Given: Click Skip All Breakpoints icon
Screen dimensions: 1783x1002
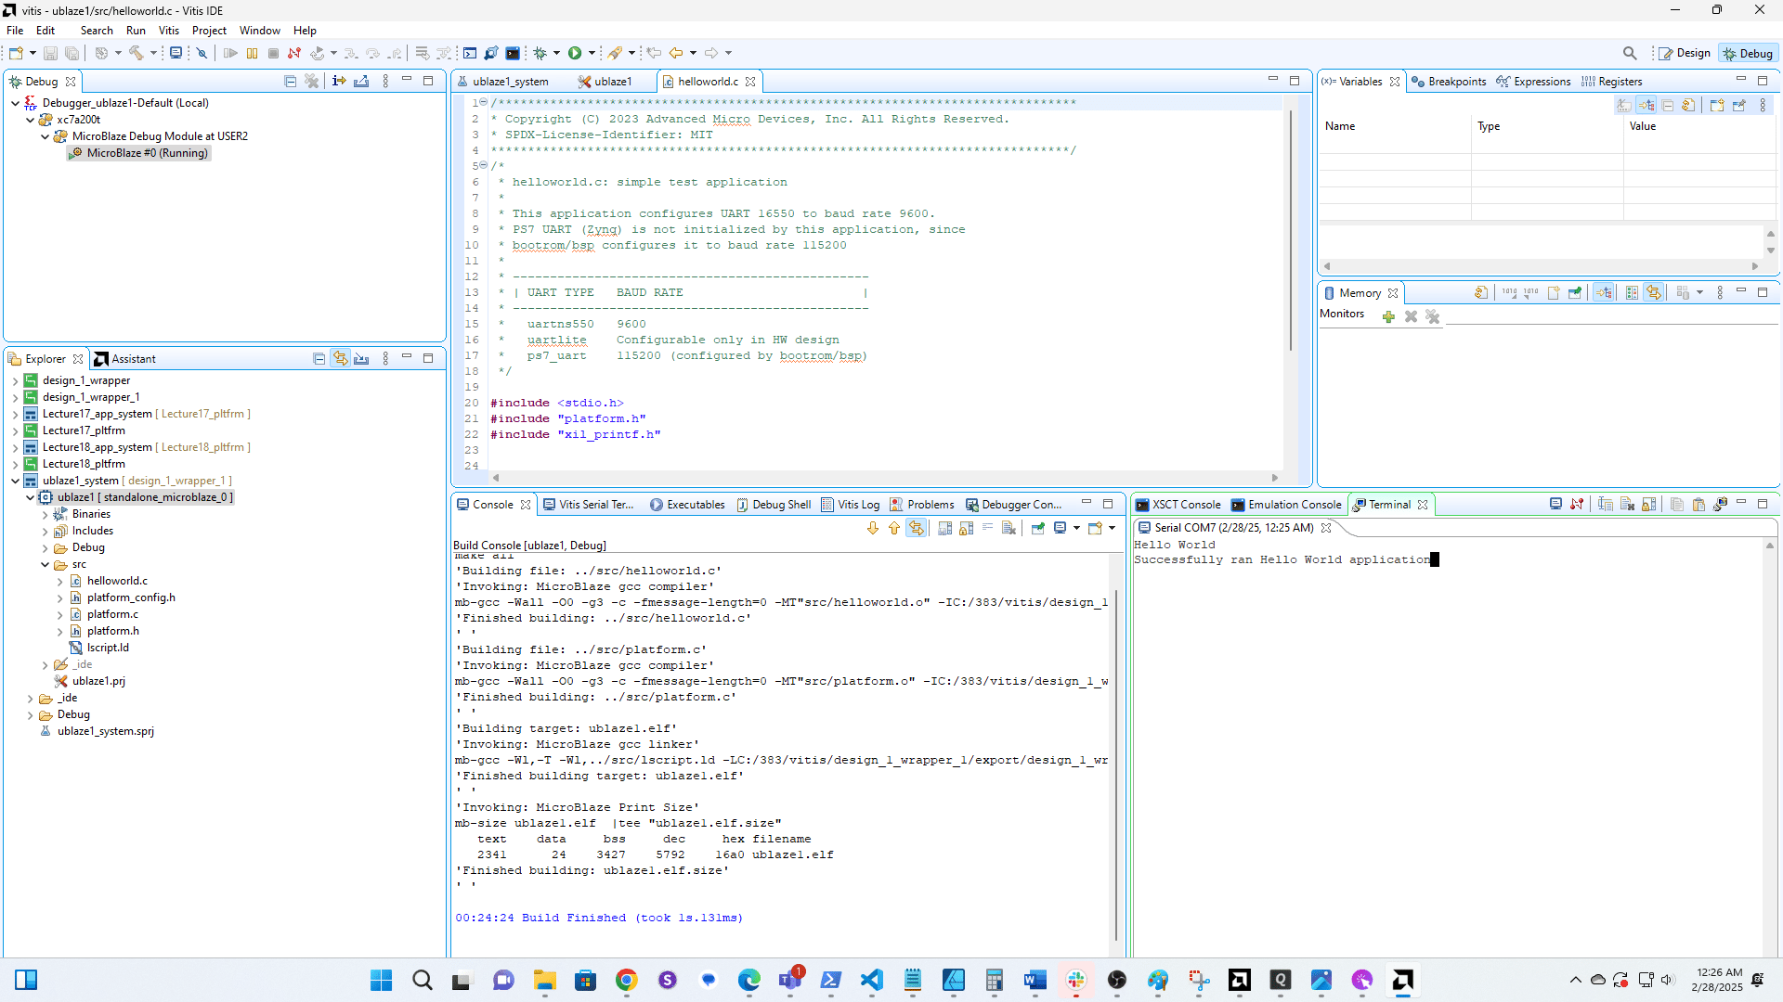Looking at the screenshot, I should click(202, 54).
